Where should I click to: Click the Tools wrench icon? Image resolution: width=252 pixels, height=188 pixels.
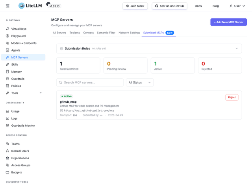click(7, 93)
